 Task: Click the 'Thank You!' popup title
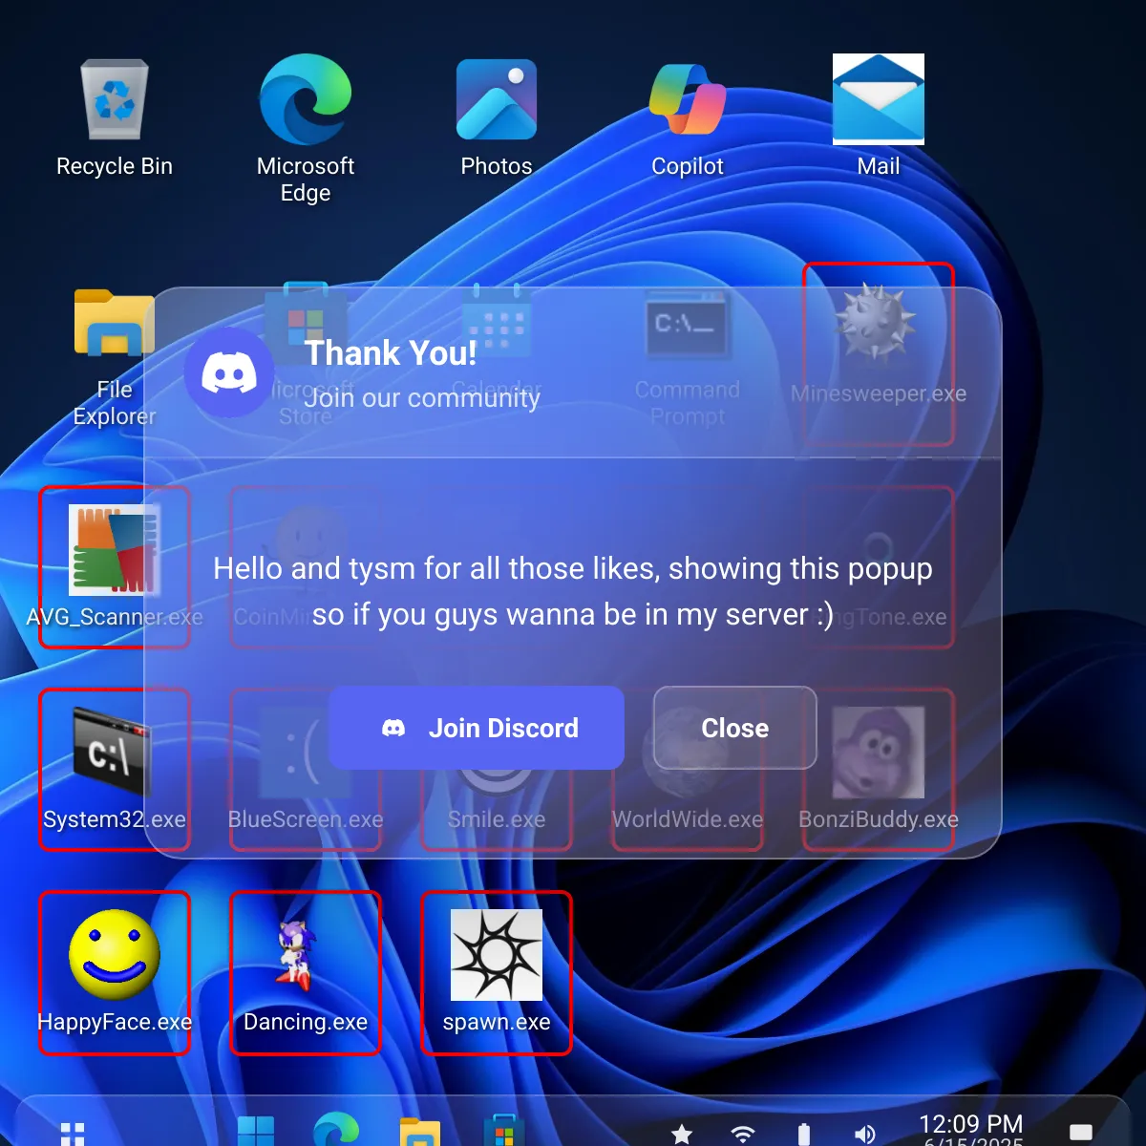(x=391, y=353)
